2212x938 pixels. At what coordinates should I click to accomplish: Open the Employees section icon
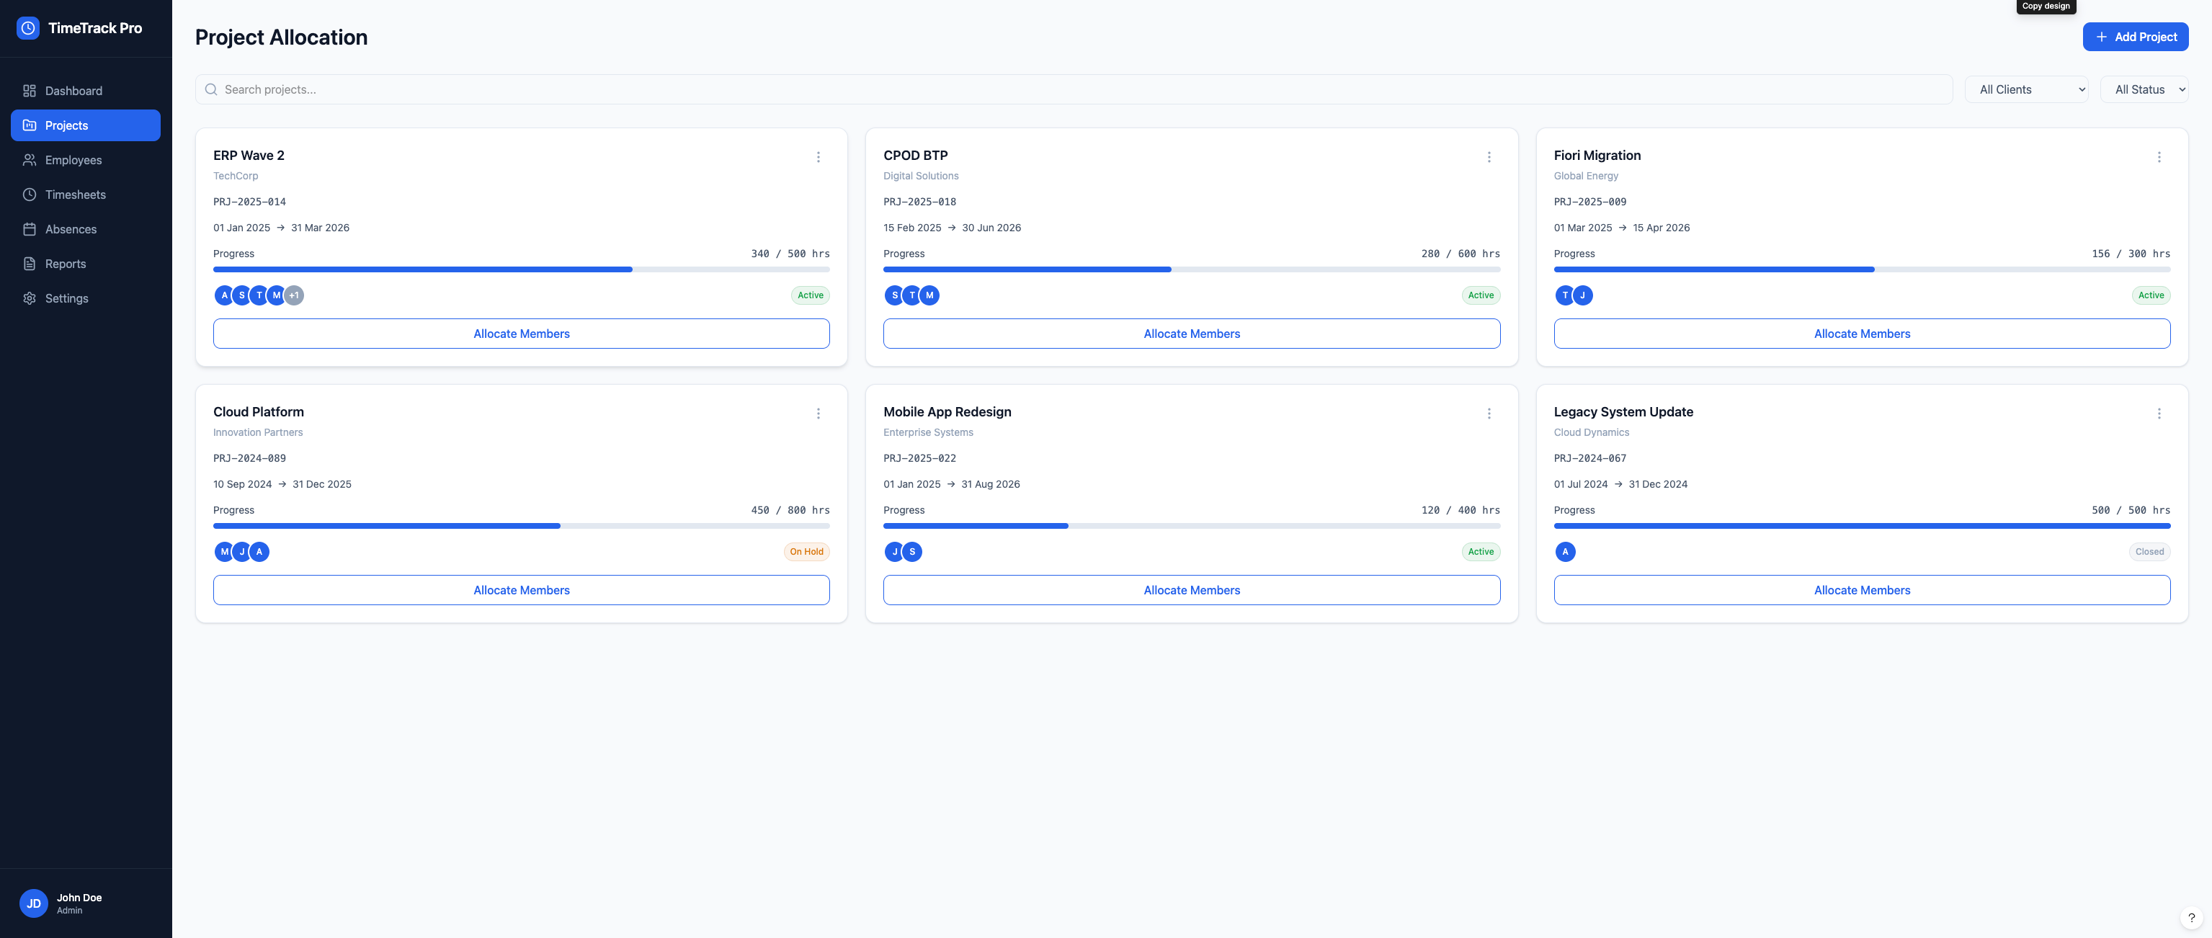(x=30, y=160)
